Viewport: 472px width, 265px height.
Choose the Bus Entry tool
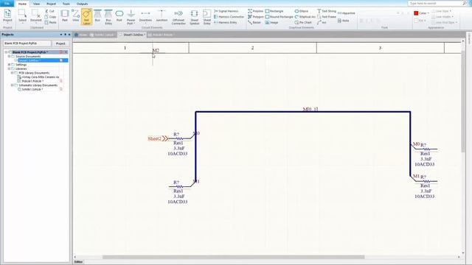(108, 17)
